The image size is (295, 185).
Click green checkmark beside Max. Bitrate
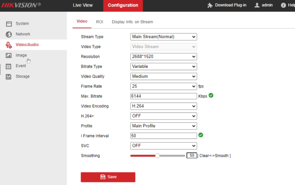(211, 95)
